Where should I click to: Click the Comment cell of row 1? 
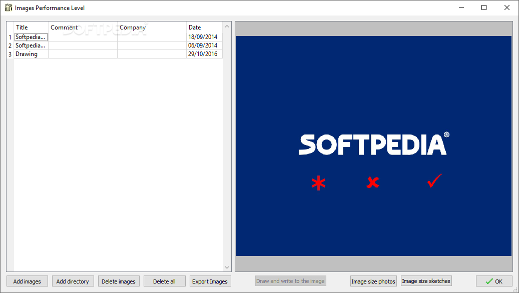pos(83,37)
